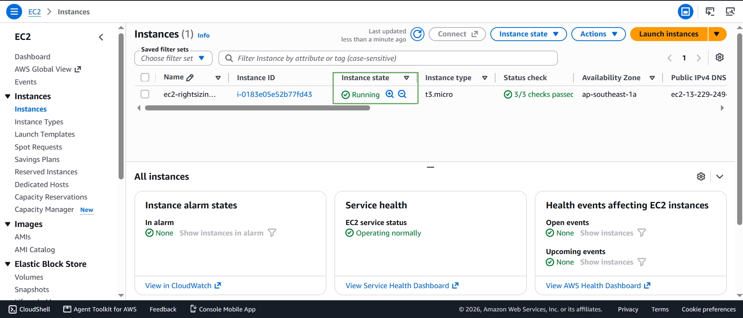Open Volumes in the sidebar
Viewport: 743px width, 318px height.
pyautogui.click(x=29, y=277)
